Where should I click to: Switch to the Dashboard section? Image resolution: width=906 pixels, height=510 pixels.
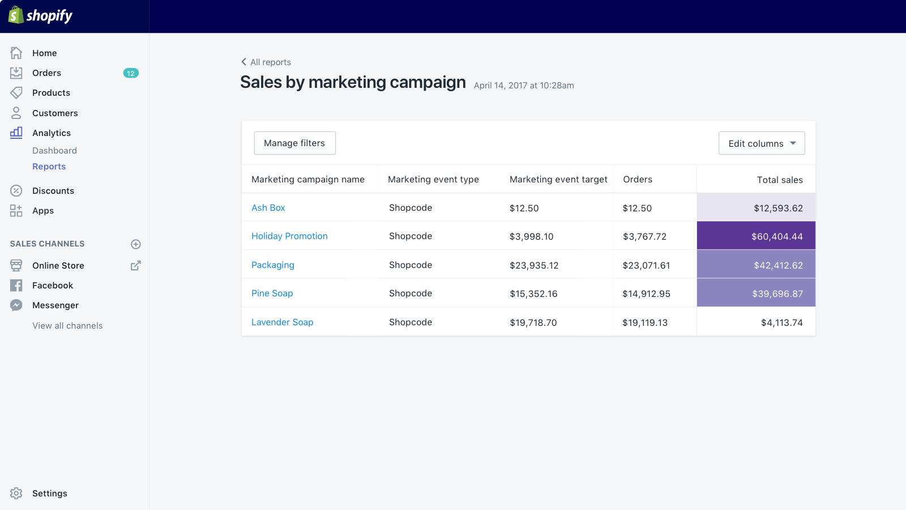point(54,150)
